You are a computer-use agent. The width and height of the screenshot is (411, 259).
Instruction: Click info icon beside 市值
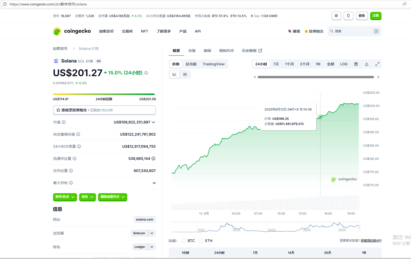tap(64, 122)
